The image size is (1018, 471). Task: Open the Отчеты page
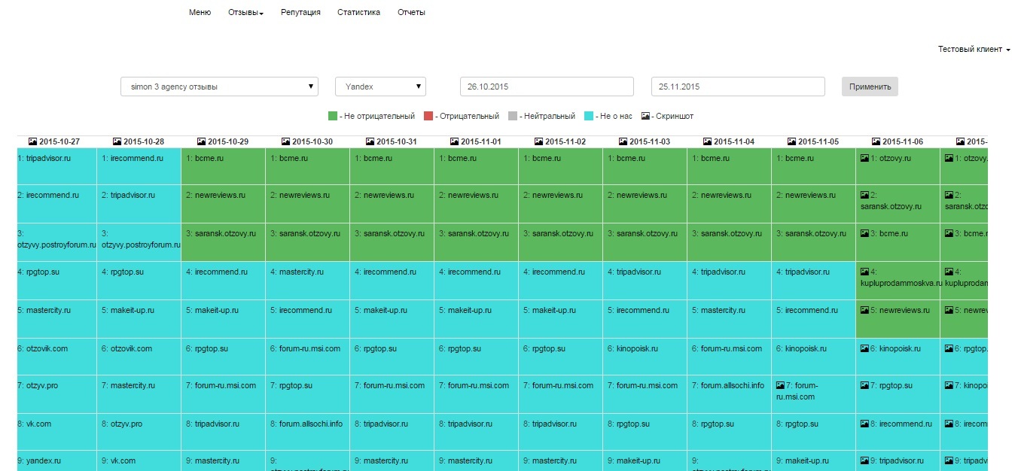pyautogui.click(x=411, y=12)
